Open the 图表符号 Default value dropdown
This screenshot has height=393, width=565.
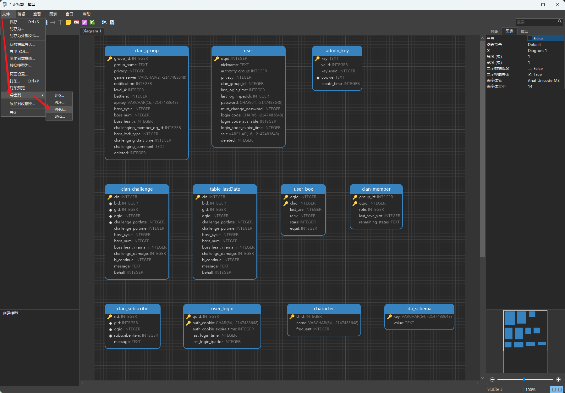[x=546, y=44]
